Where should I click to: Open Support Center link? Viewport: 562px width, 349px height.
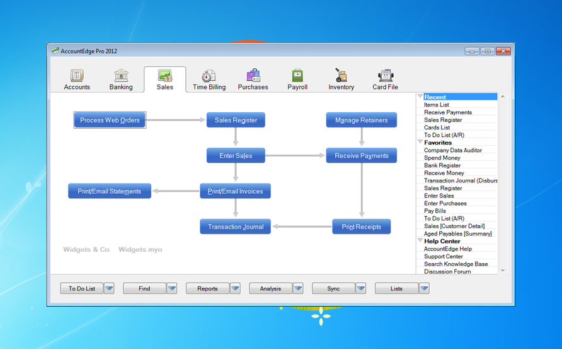pos(444,256)
